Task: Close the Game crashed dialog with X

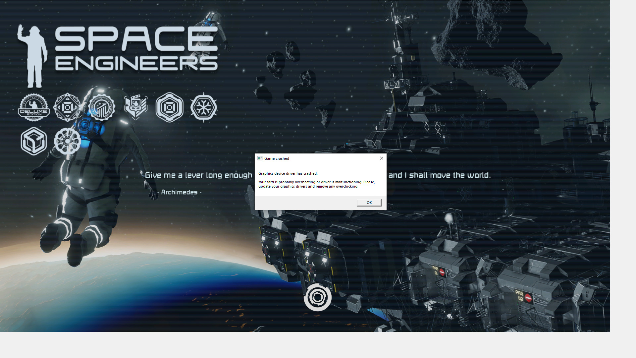Action: tap(381, 158)
